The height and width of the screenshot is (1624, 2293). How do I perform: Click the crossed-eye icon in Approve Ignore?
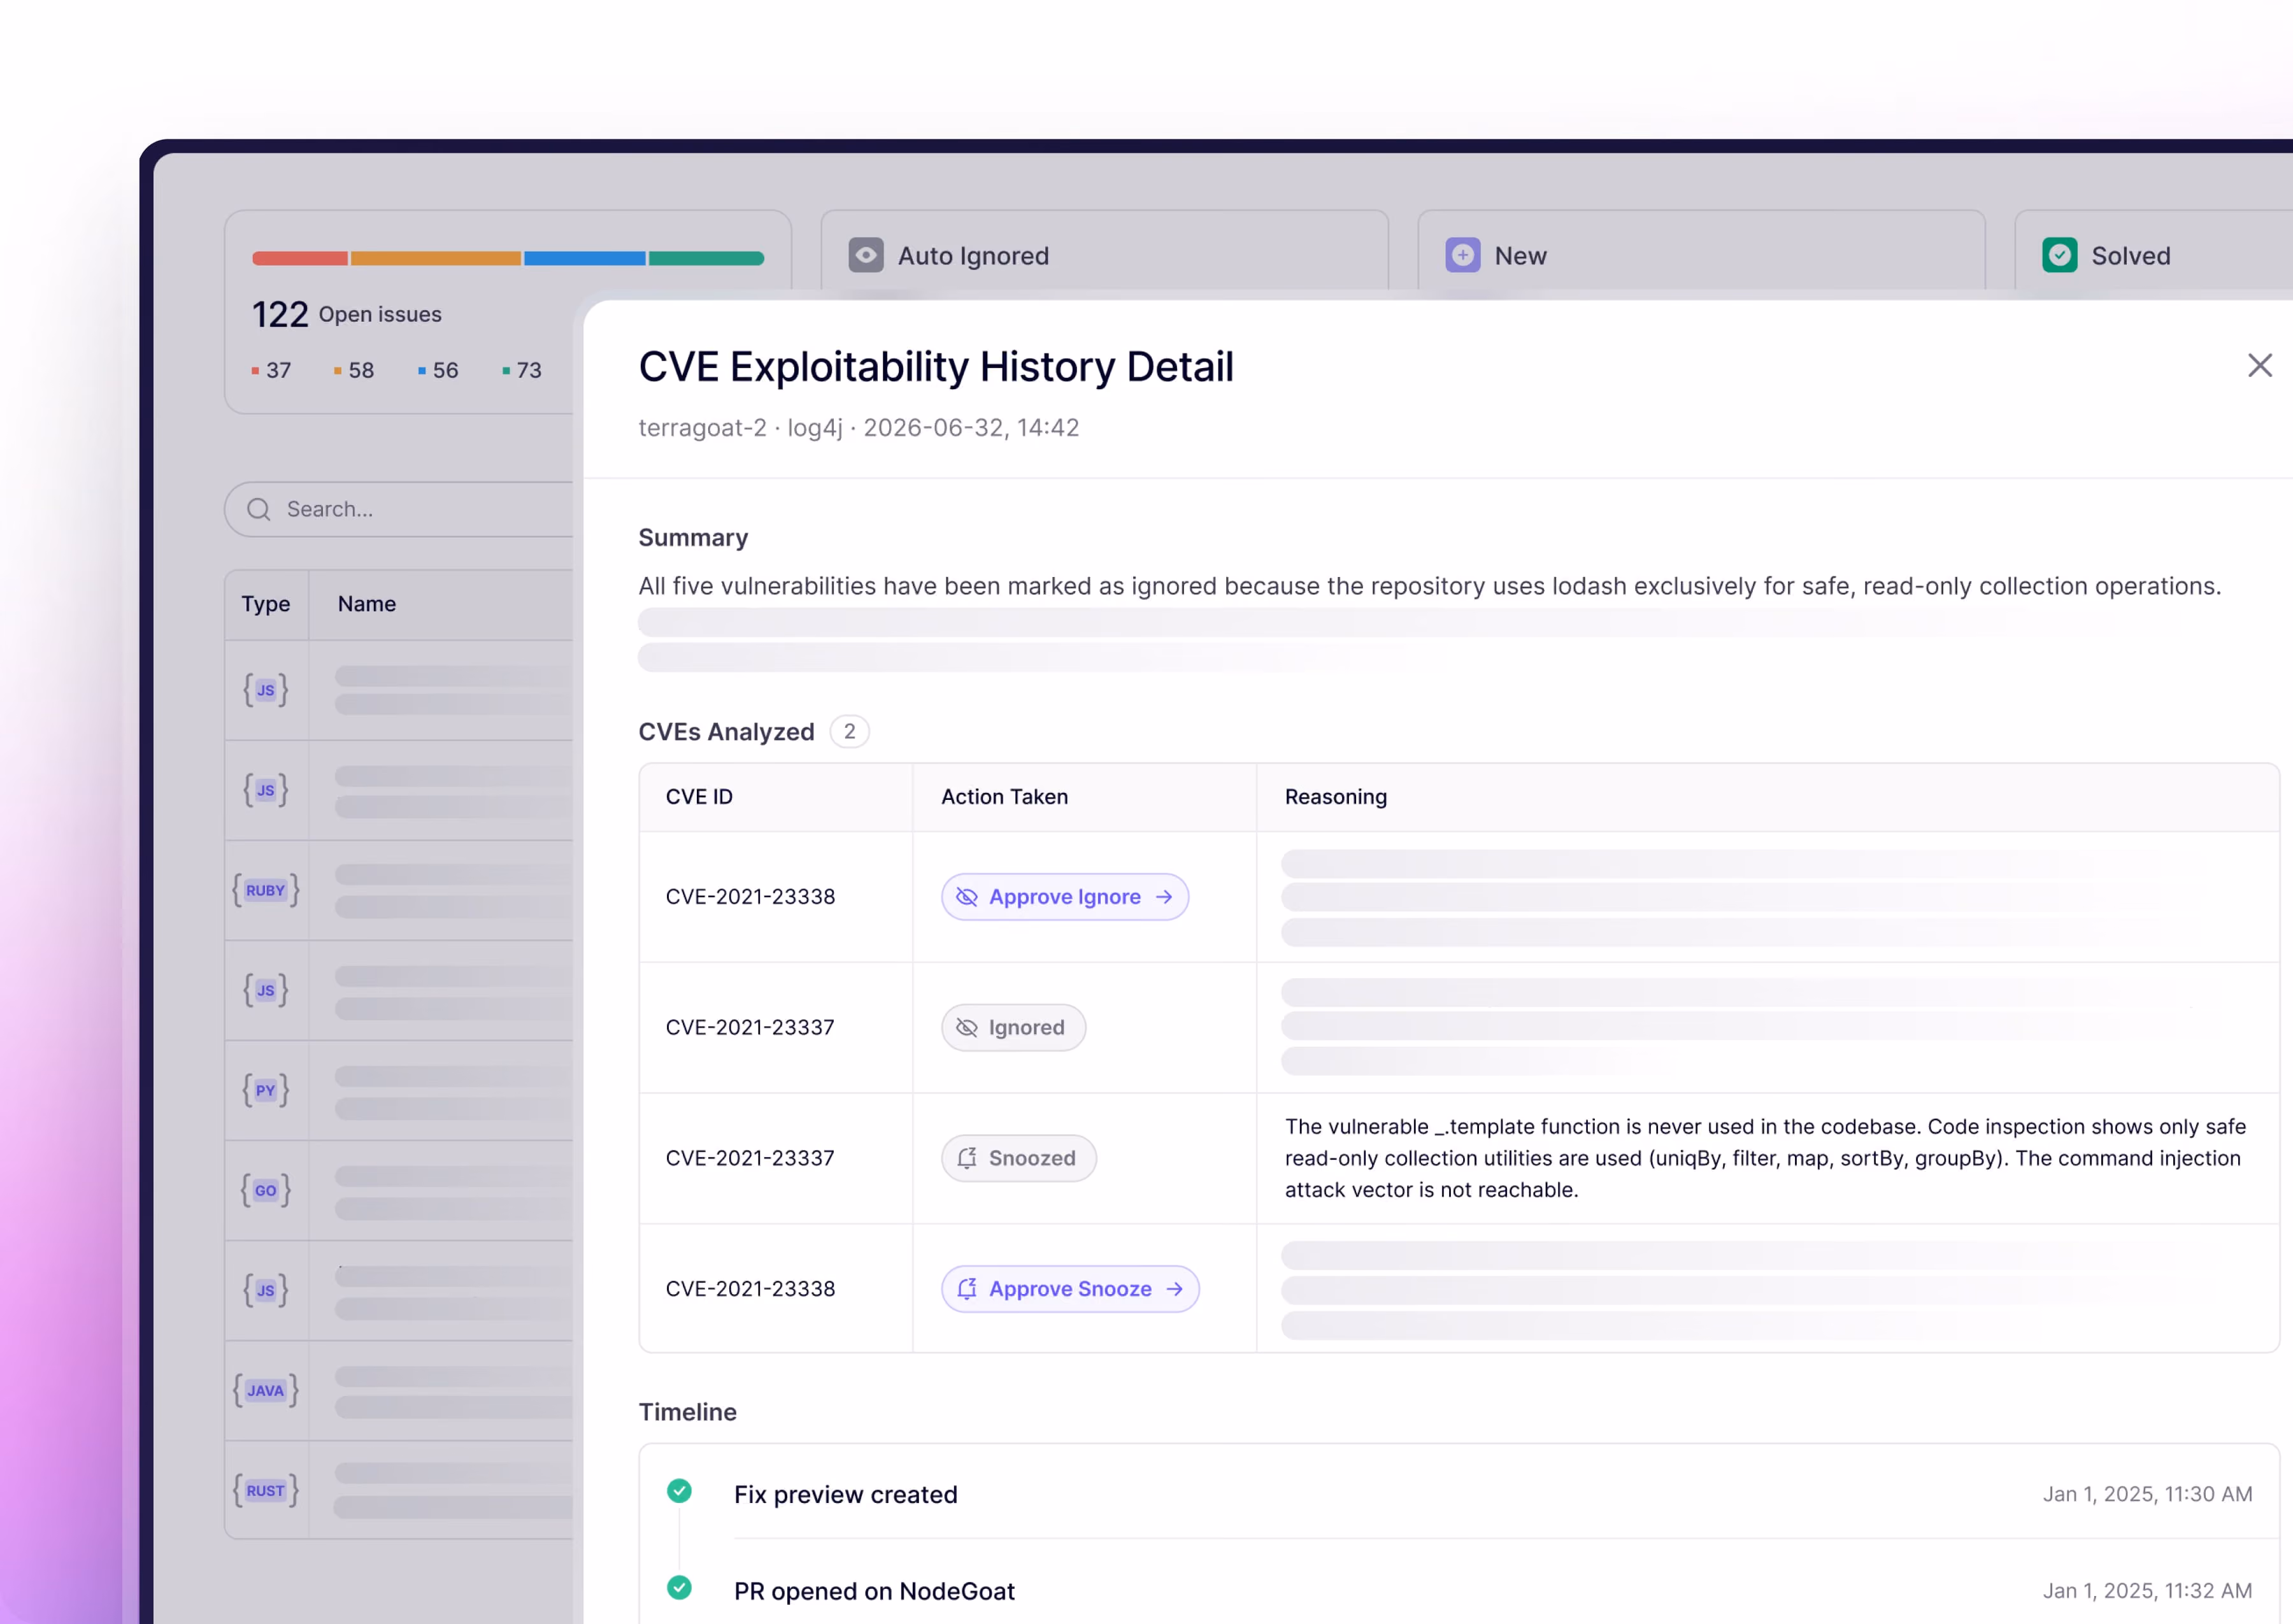click(x=966, y=897)
